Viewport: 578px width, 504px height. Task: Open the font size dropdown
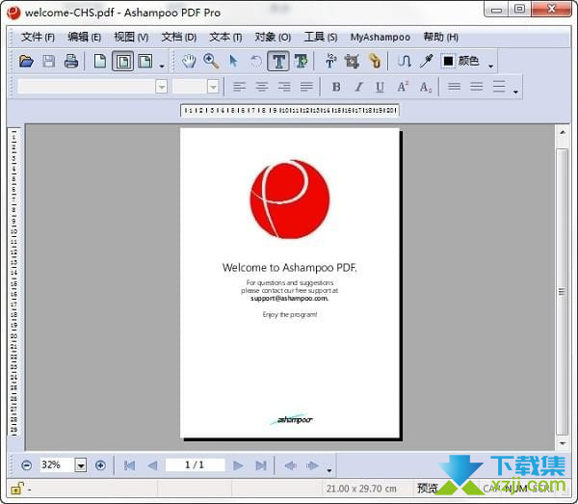[x=213, y=87]
